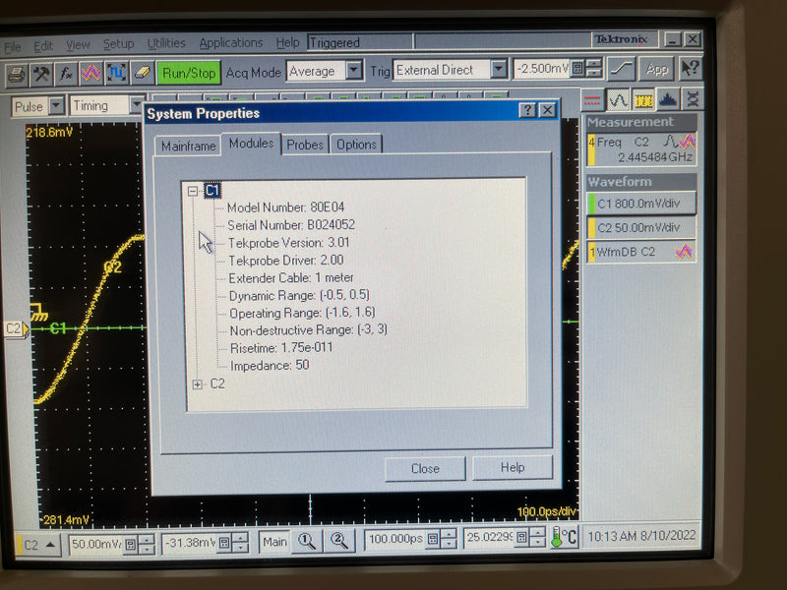Open the Trig External Direct dropdown
The image size is (787, 590).
[499, 69]
